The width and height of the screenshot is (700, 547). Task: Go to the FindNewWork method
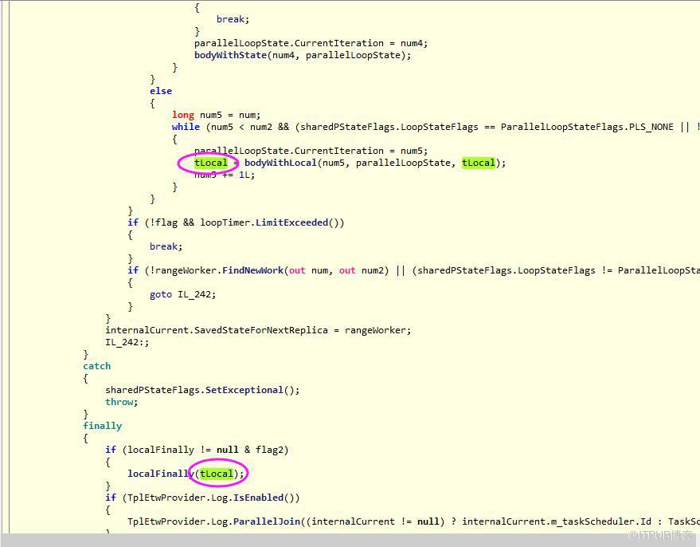pyautogui.click(x=252, y=270)
